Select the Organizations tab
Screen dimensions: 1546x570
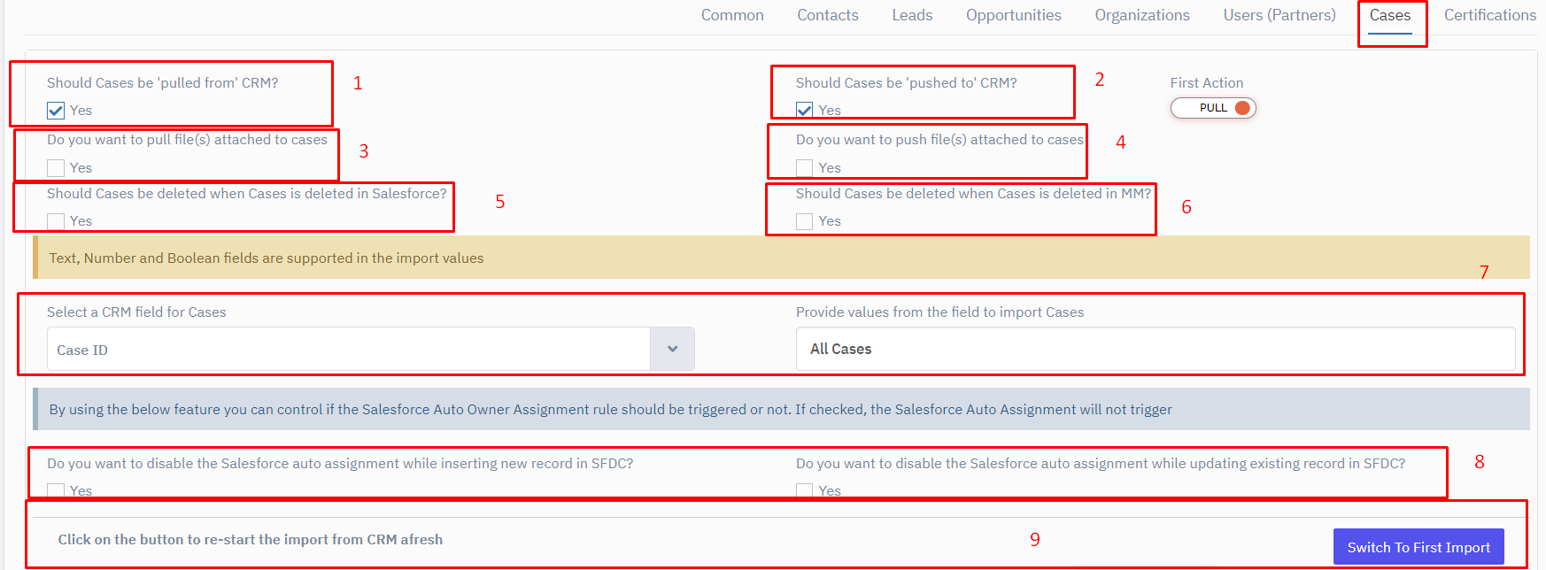pyautogui.click(x=1142, y=15)
